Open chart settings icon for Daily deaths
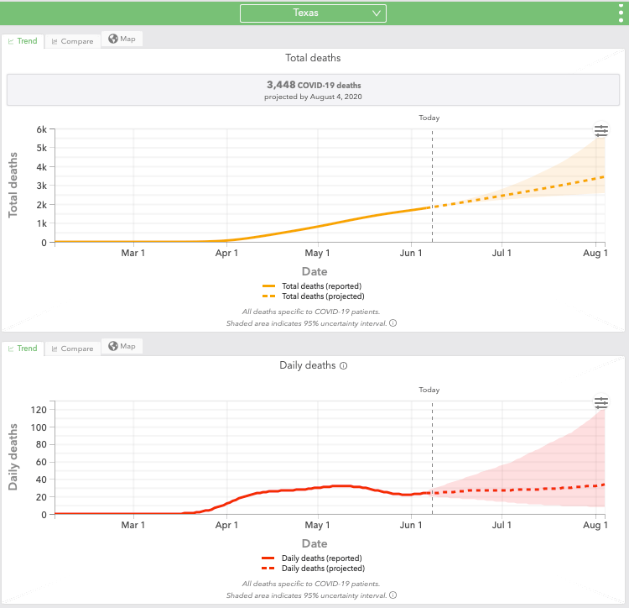 pos(600,403)
